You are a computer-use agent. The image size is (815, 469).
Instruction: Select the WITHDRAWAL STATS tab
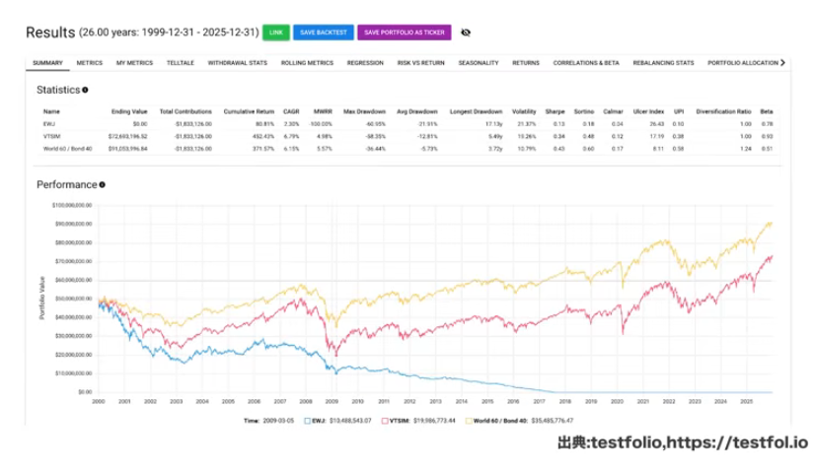tap(238, 63)
